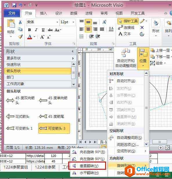Click the grow font size icon
172x179 pixels.
[x=42, y=37]
